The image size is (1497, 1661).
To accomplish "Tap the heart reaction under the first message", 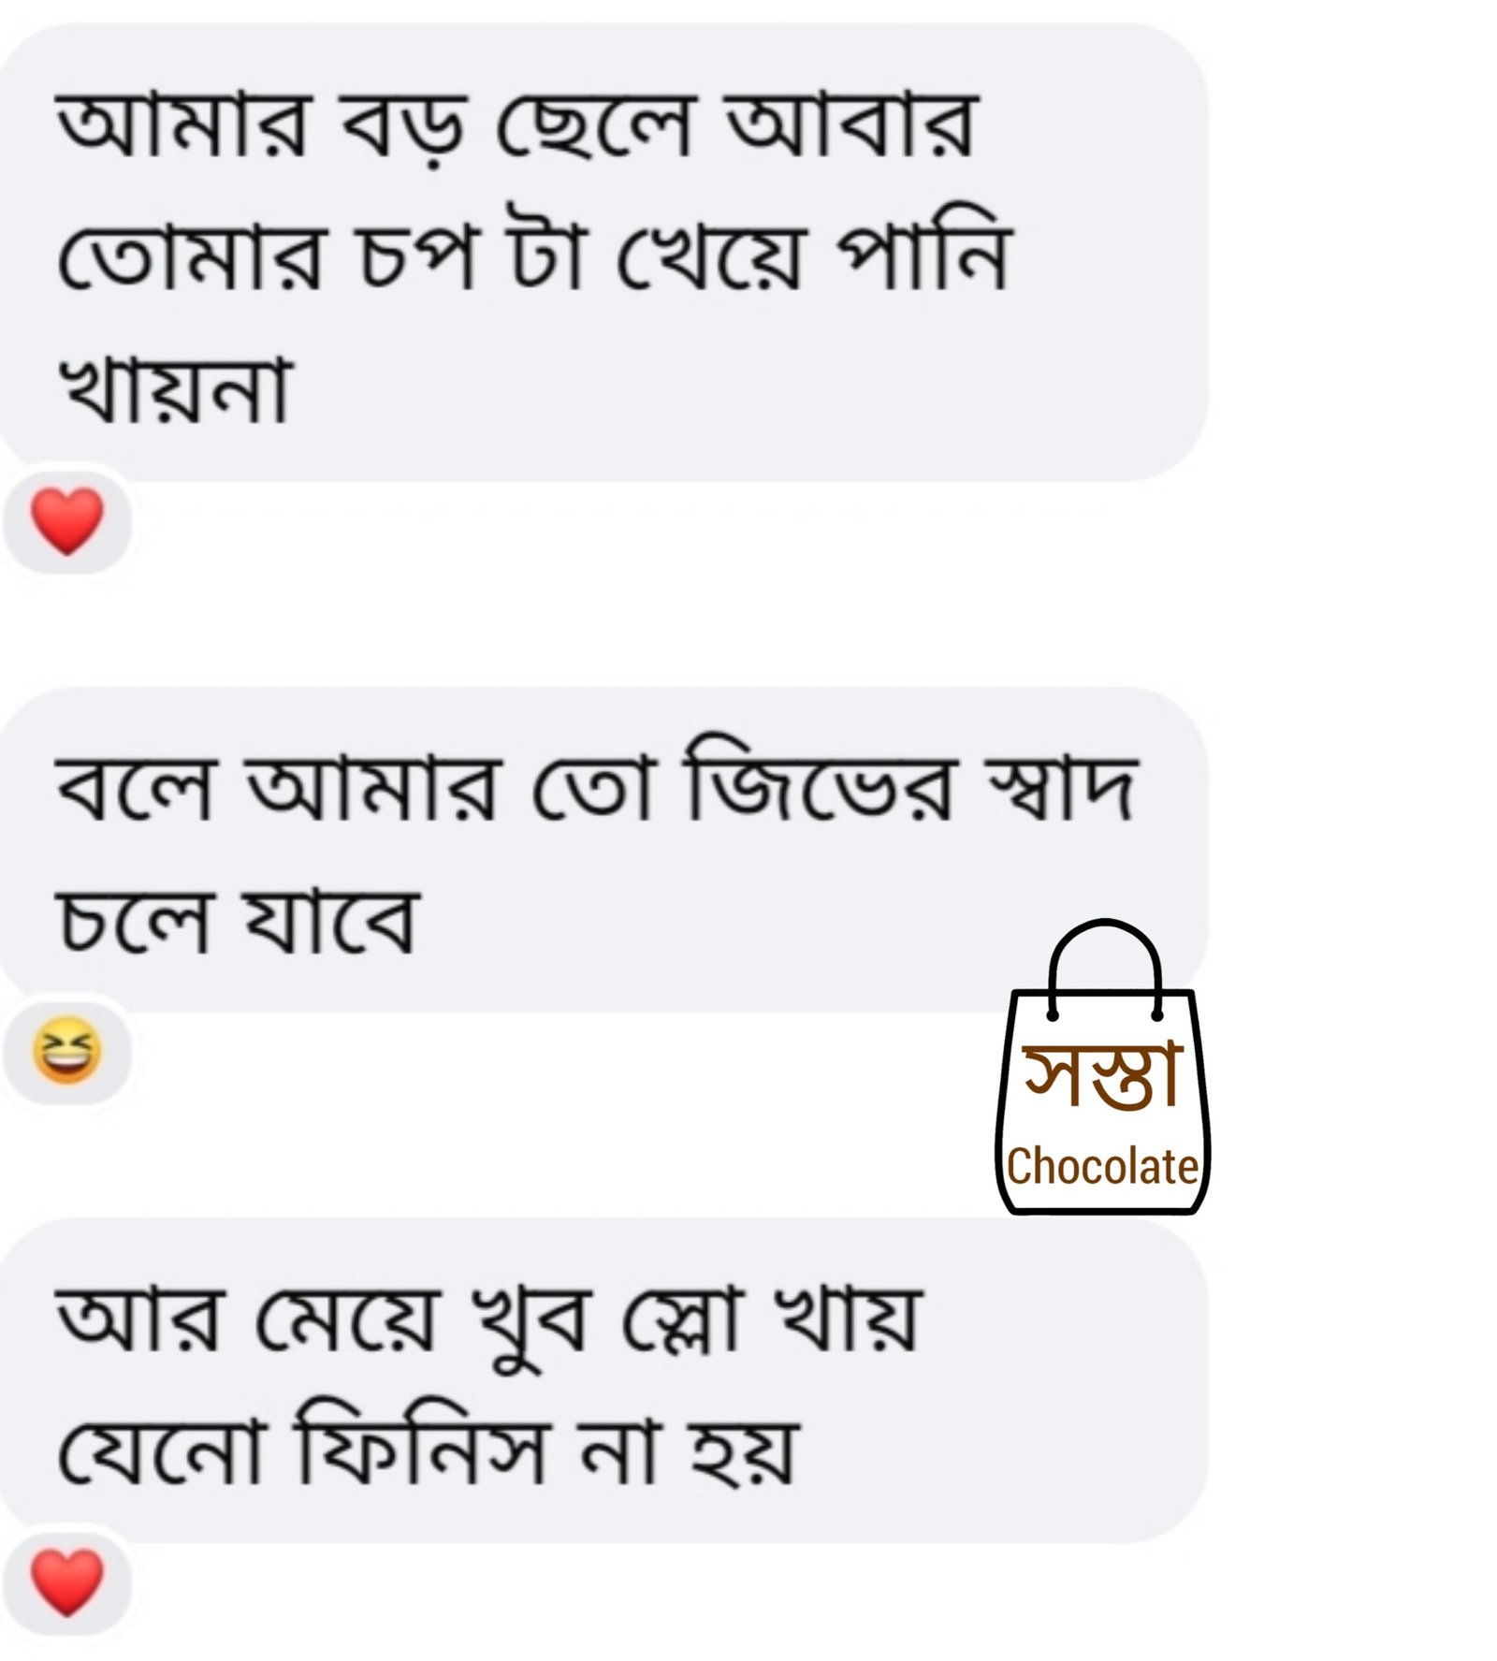I will tap(67, 522).
